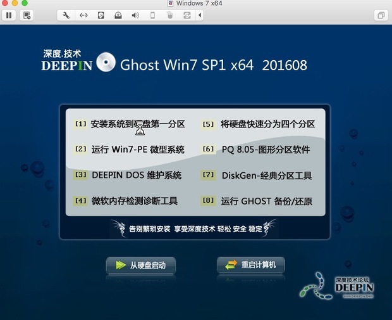Image resolution: width=392 pixels, height=320 pixels.
Task: Pause the virtual machine
Action: pos(9,16)
